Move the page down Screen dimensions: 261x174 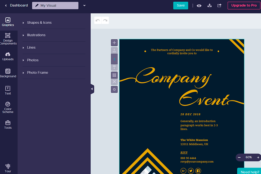click(114, 67)
